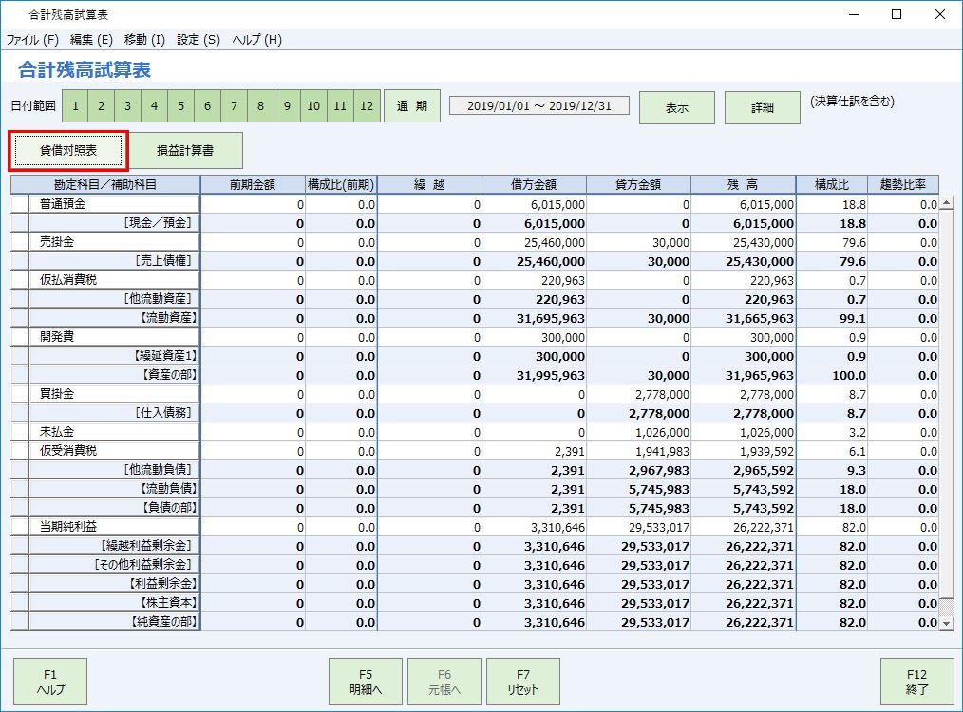Click the F5 明細へ button

[366, 682]
